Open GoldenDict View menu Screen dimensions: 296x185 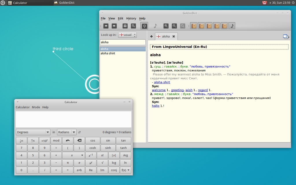point(112,18)
